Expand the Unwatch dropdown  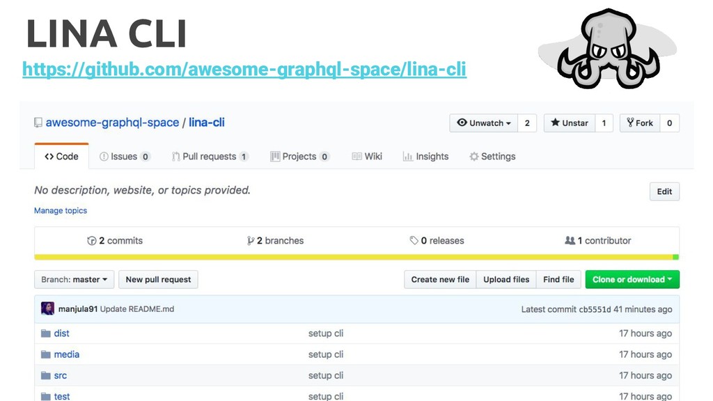pos(484,123)
